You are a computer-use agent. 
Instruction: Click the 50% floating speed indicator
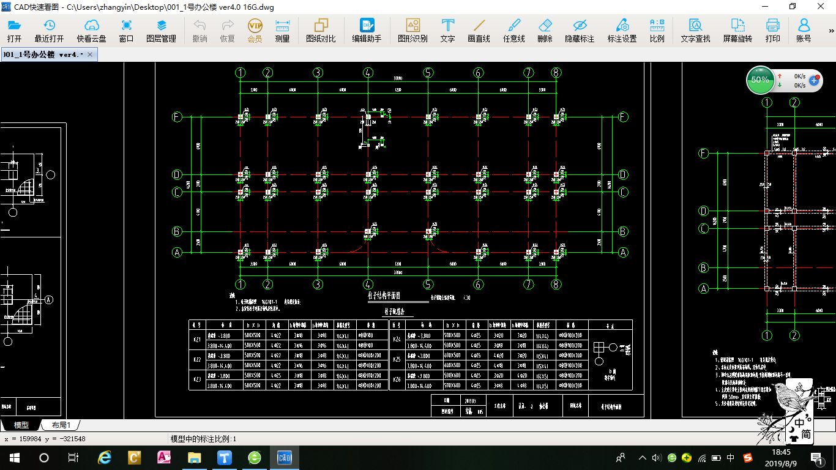click(760, 80)
